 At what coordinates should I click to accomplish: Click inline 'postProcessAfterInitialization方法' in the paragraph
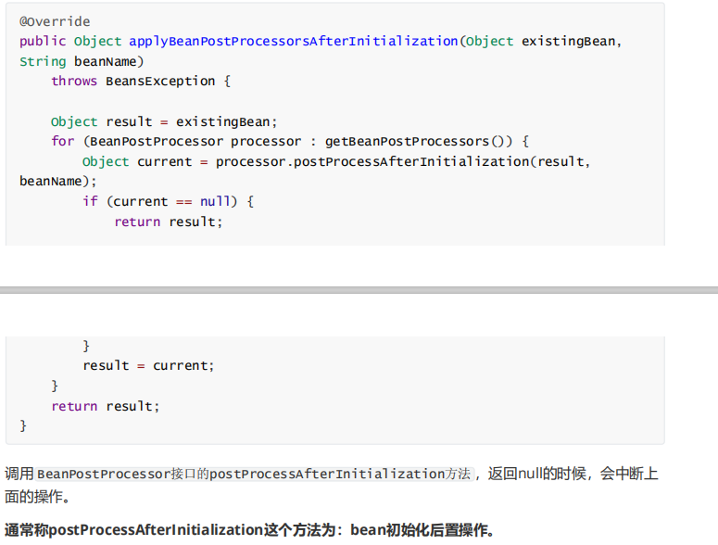click(x=340, y=475)
